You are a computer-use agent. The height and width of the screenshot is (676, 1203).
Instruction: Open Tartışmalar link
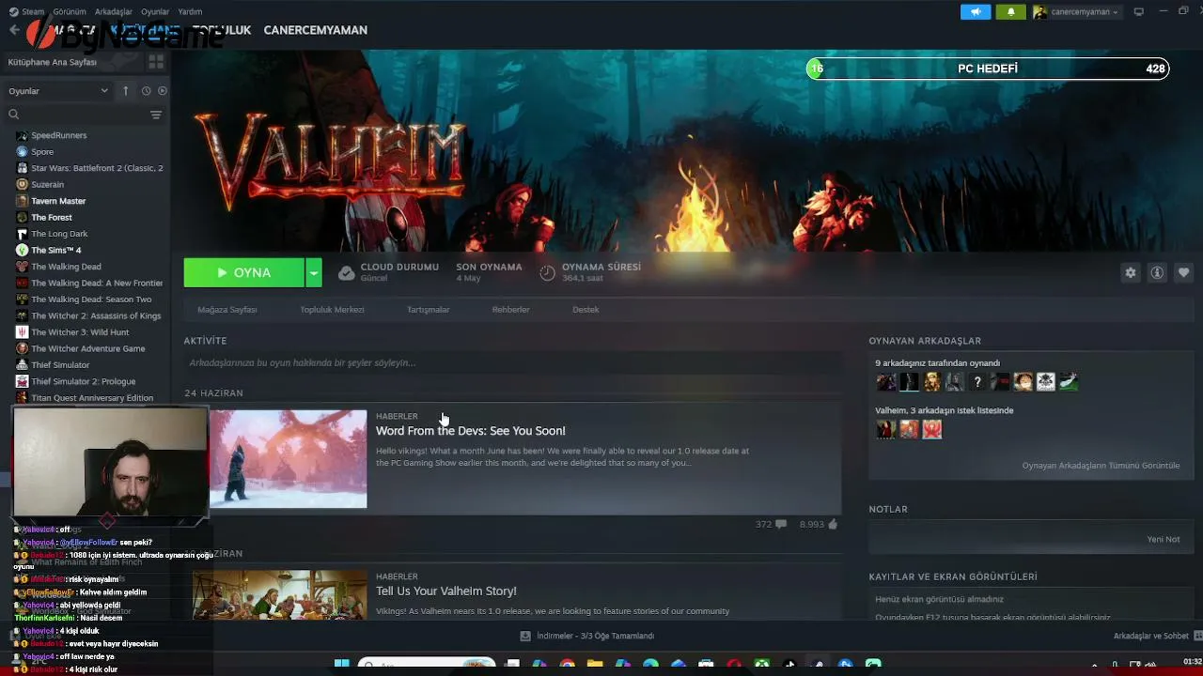click(429, 310)
